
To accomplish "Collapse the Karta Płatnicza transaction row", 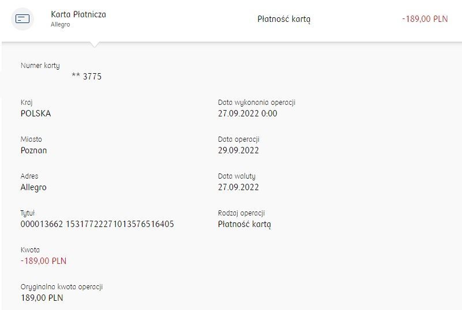I will tap(231, 20).
